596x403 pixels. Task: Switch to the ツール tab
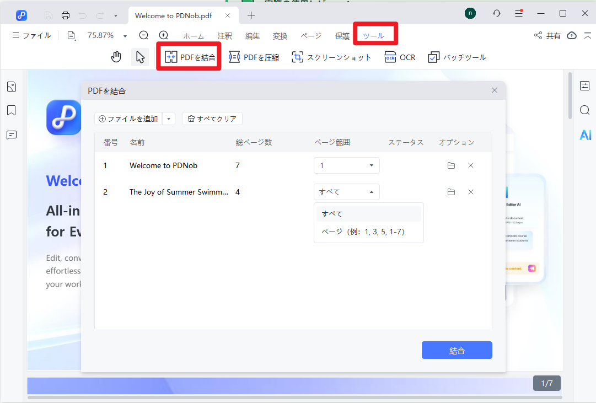tap(374, 36)
